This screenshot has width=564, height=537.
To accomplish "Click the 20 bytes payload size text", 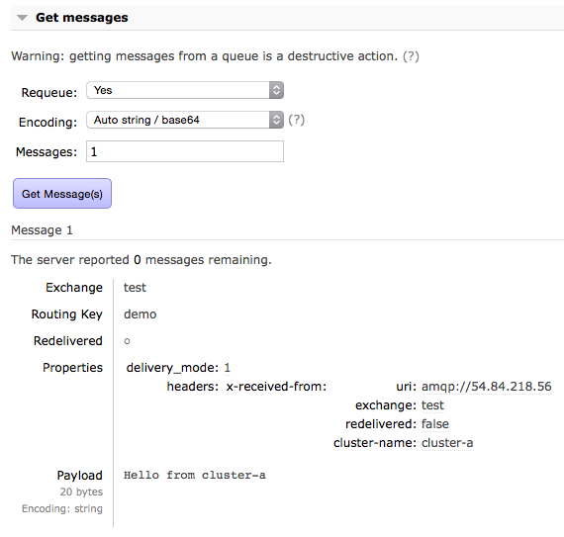I will pos(81,492).
